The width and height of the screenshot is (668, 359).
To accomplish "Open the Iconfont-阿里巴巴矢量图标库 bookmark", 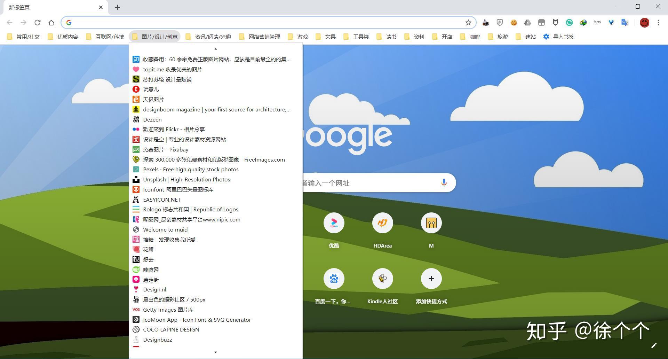I will click(216, 189).
